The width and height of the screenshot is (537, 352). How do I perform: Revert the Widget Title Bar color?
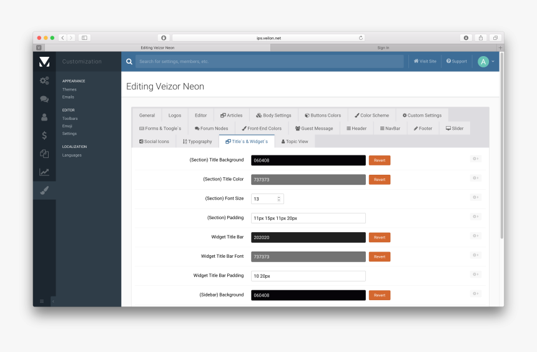[380, 237]
